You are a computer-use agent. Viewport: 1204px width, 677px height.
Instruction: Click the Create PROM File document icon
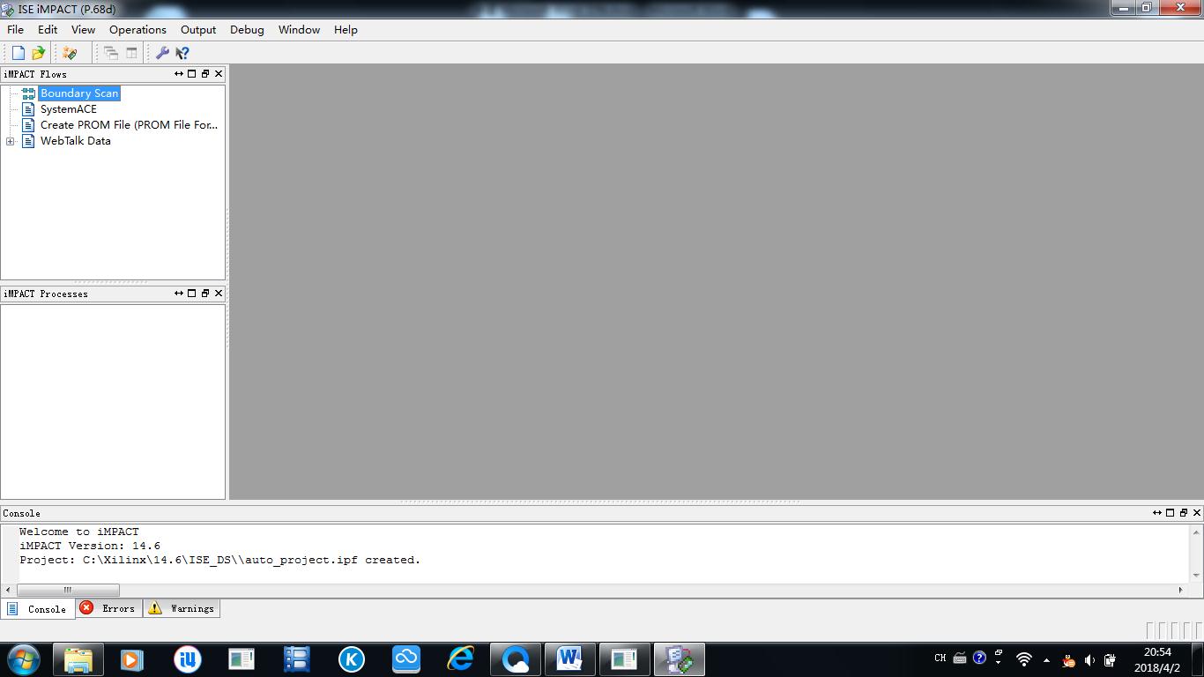[28, 125]
